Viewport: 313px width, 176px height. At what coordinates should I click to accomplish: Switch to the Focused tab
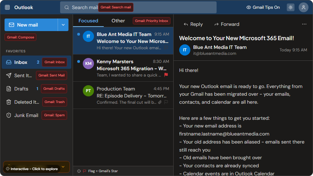click(x=88, y=21)
